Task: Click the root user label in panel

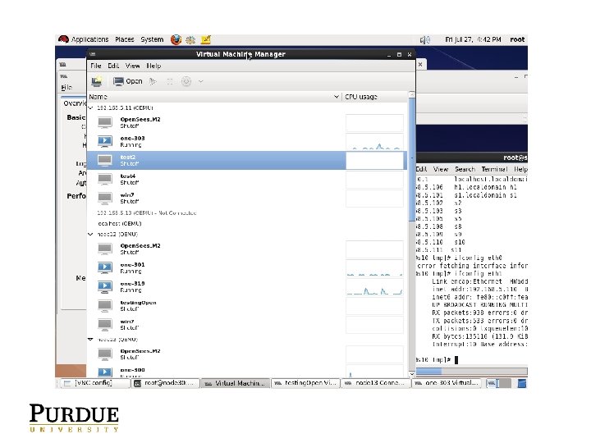Action: 517,39
